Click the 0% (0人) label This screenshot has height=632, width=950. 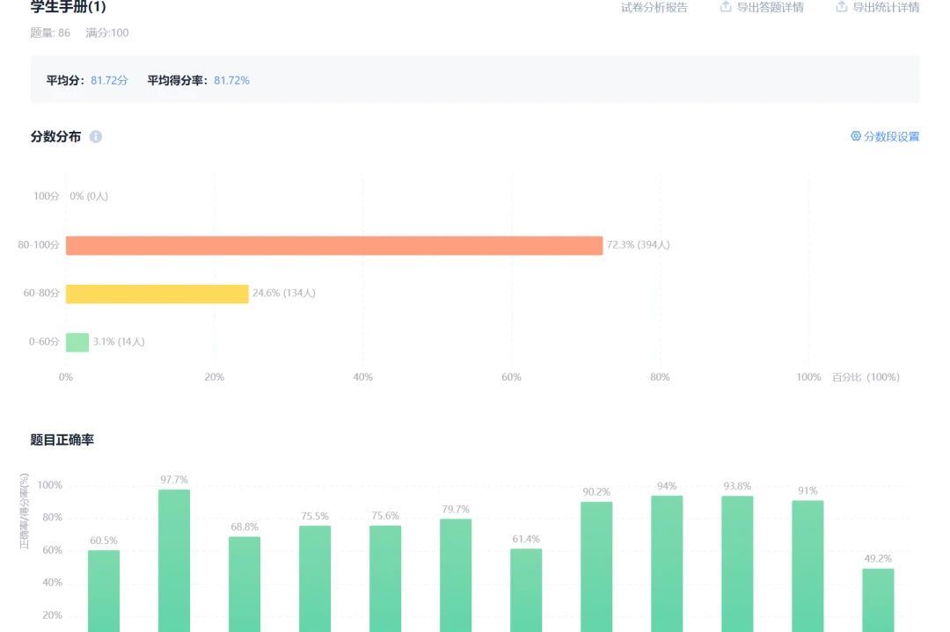[89, 196]
